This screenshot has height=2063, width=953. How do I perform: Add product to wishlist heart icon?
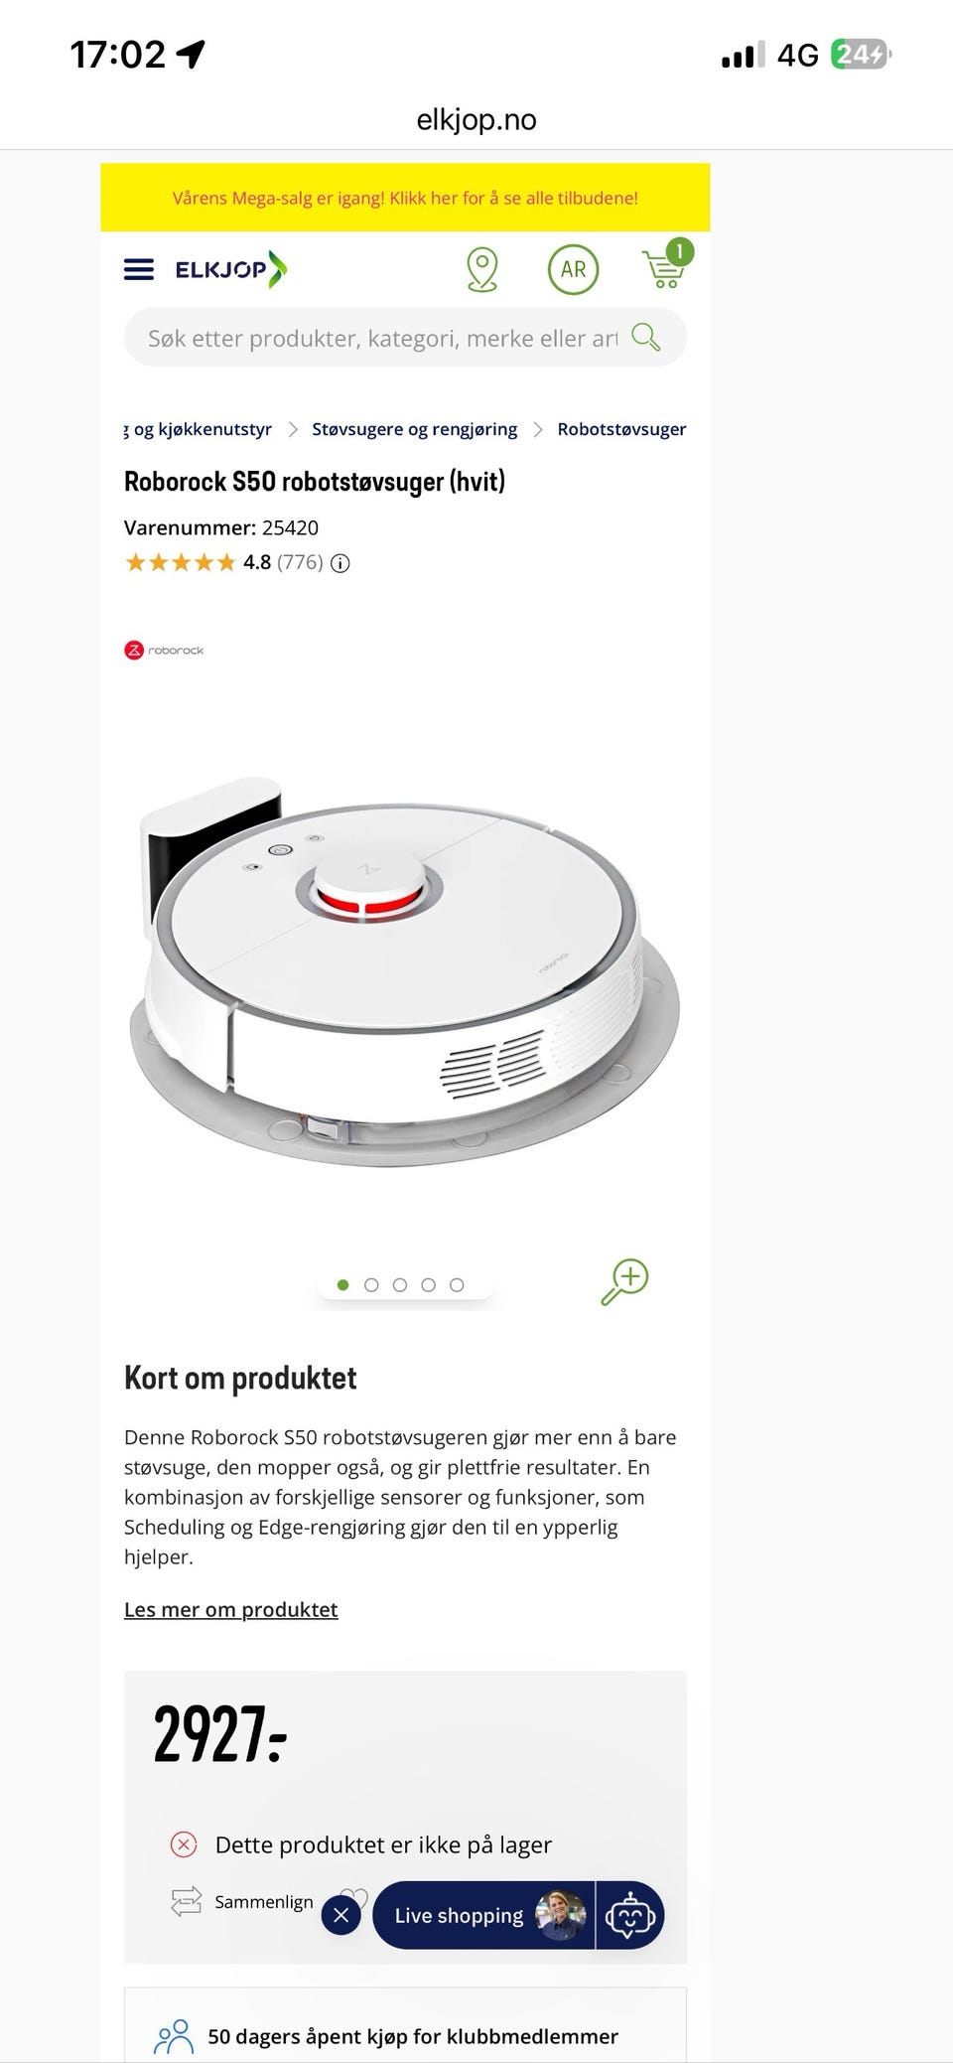click(x=354, y=1897)
